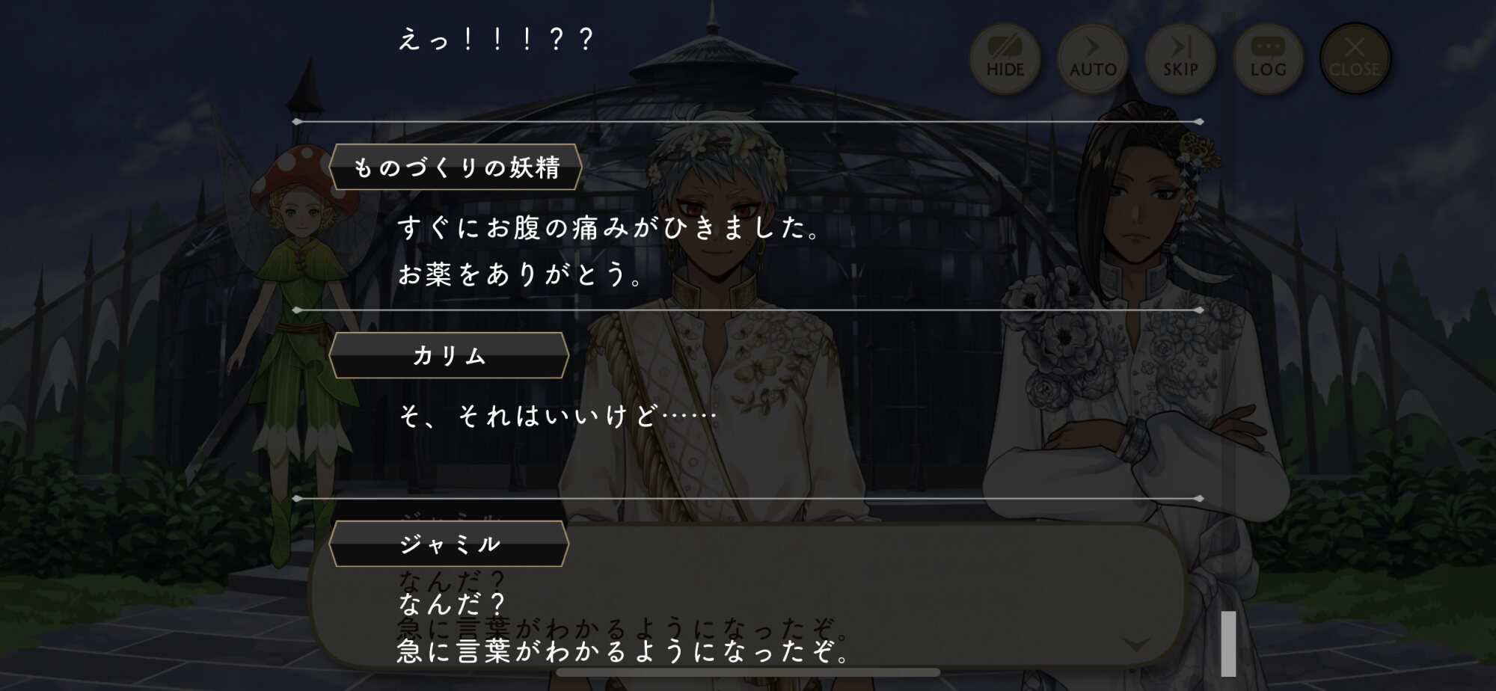Select the 急に言葉がわかるようになったぞ line
Screen dimensions: 1496x691
[x=624, y=651]
